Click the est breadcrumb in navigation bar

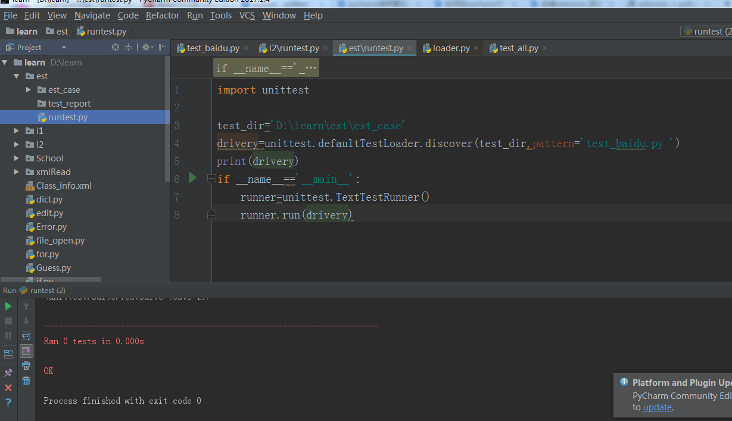57,32
